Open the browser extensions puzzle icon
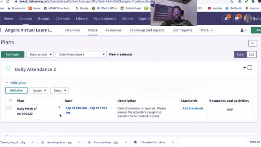 253,2
